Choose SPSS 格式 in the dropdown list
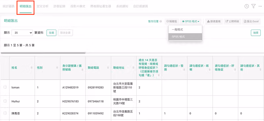 tap(185, 37)
